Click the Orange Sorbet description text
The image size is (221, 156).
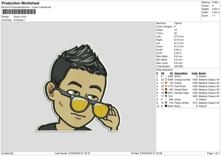[182, 80]
